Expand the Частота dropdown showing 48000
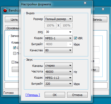The width and height of the screenshot is (111, 104). [58, 72]
